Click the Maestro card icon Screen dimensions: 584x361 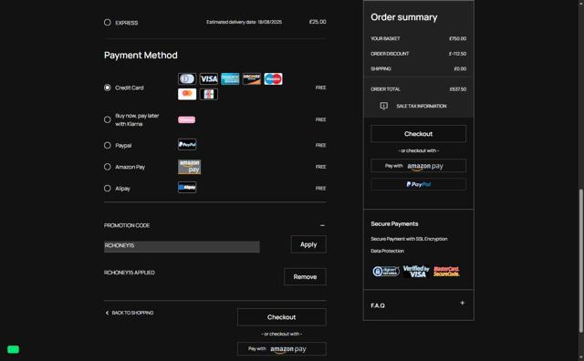click(x=273, y=79)
